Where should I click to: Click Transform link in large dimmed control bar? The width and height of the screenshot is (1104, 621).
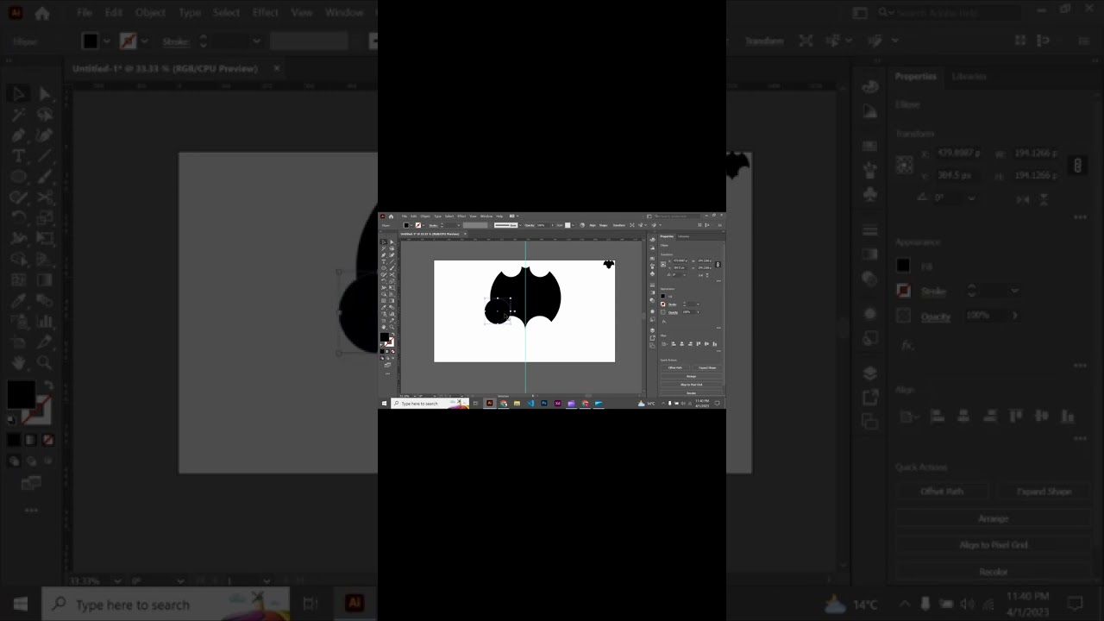(x=764, y=41)
